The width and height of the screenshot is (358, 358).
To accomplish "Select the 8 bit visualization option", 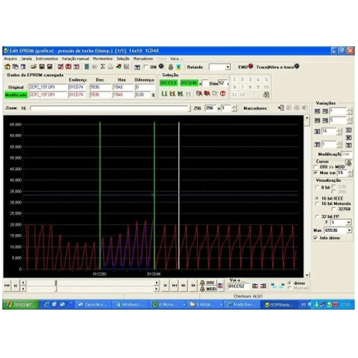I will 317,187.
